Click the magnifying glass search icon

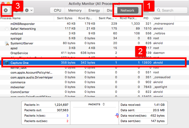coord(159,10)
